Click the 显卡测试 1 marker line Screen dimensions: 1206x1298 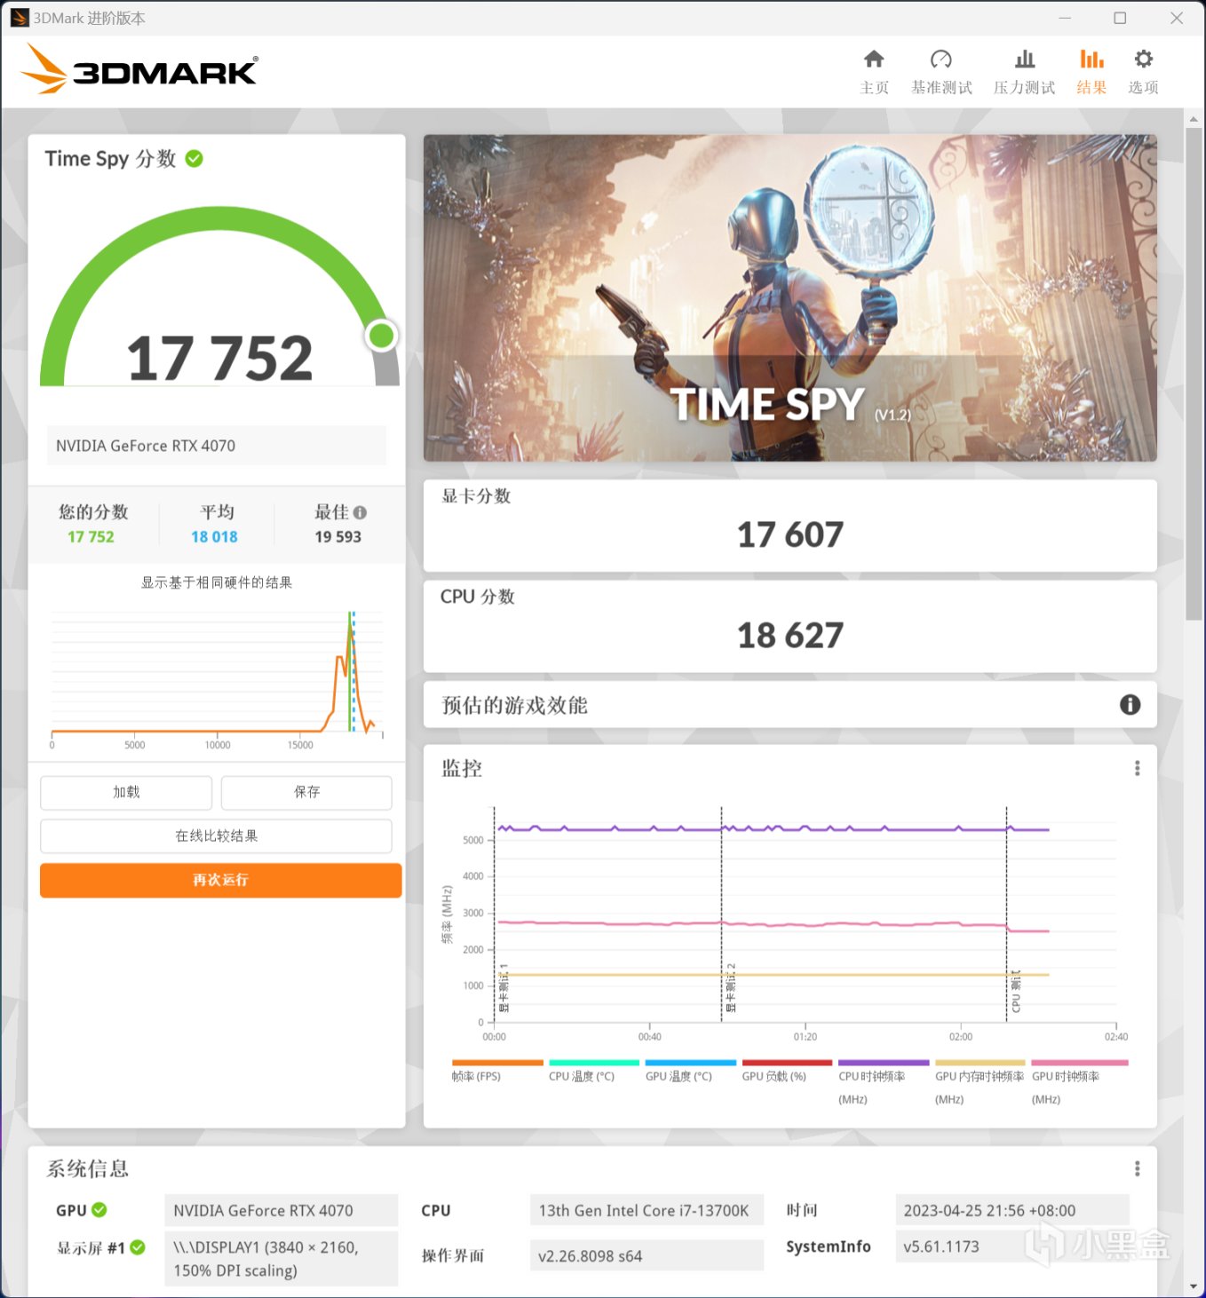click(495, 914)
